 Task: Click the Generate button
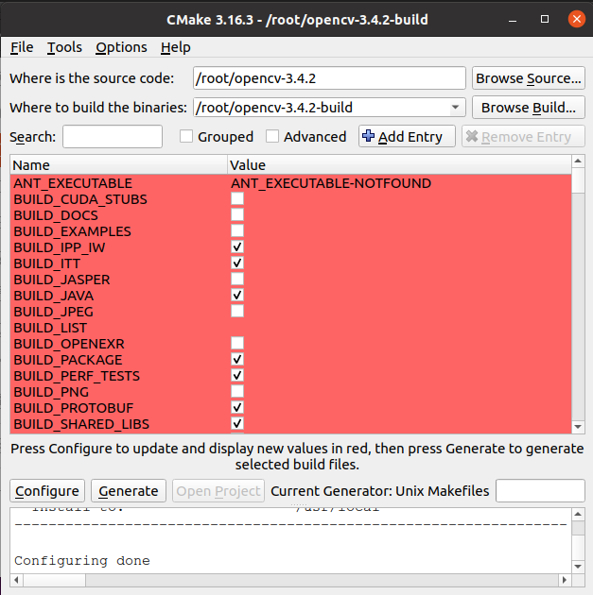click(129, 491)
